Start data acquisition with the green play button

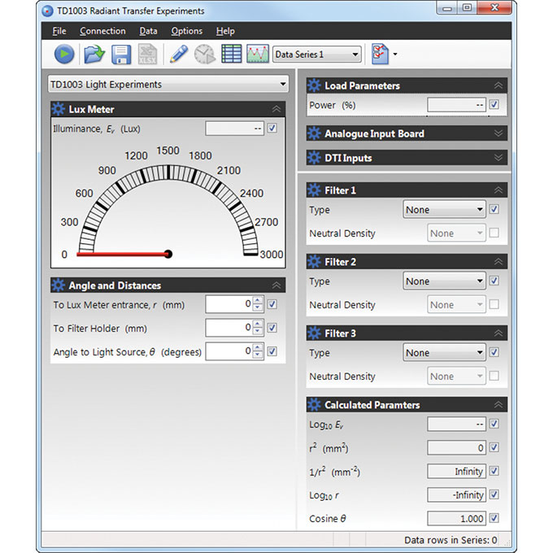point(64,54)
